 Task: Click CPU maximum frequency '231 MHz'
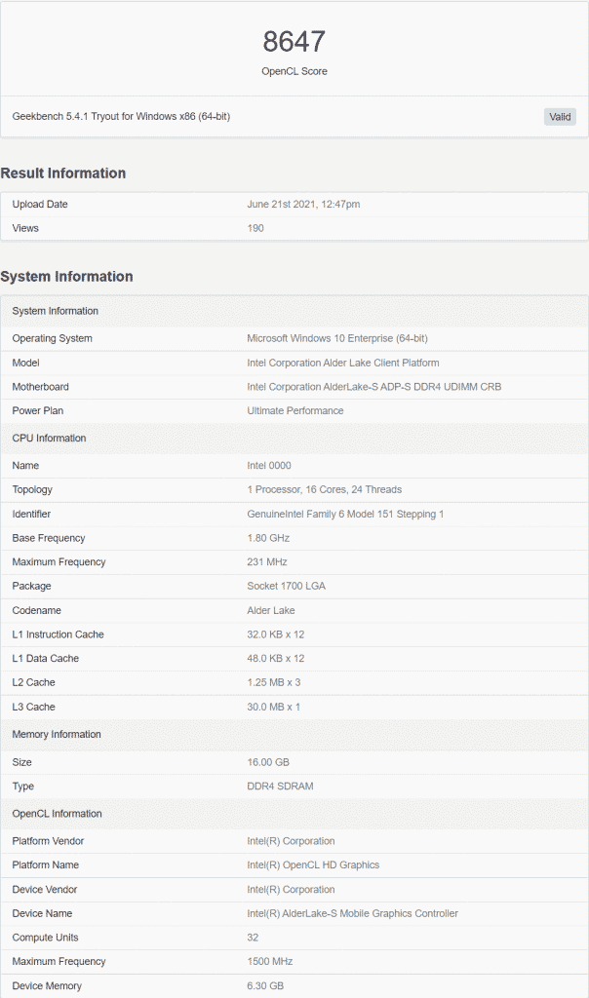[x=267, y=562]
